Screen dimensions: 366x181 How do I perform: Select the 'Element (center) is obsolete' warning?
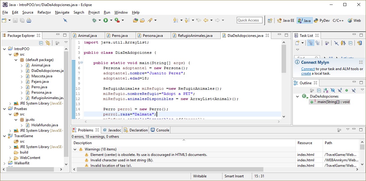coord(149,155)
